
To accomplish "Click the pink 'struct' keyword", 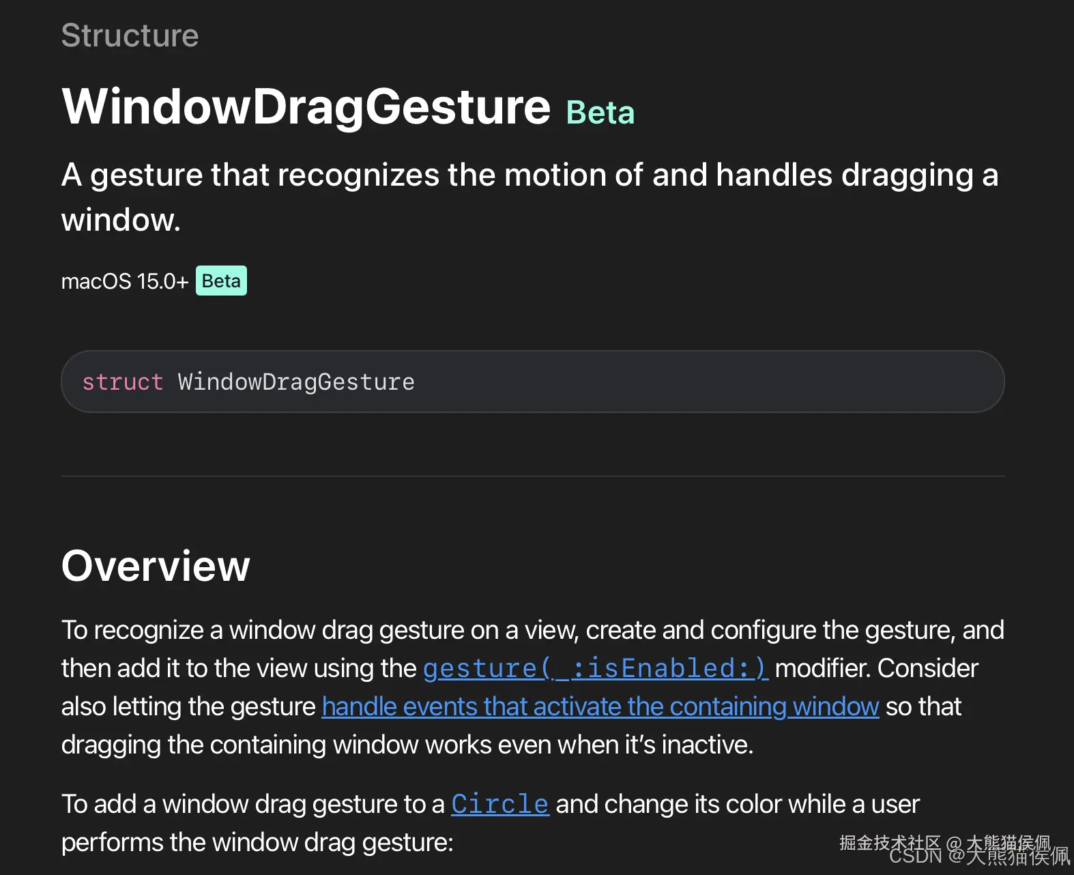I will (123, 382).
